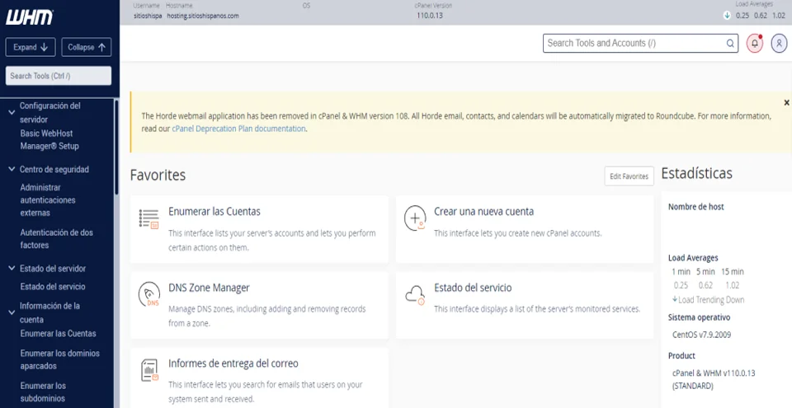Image resolution: width=792 pixels, height=408 pixels.
Task: Click the Crear una nueva cuenta plus icon
Action: [415, 218]
